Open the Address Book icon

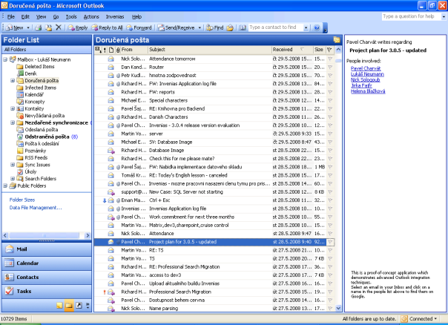[243, 27]
